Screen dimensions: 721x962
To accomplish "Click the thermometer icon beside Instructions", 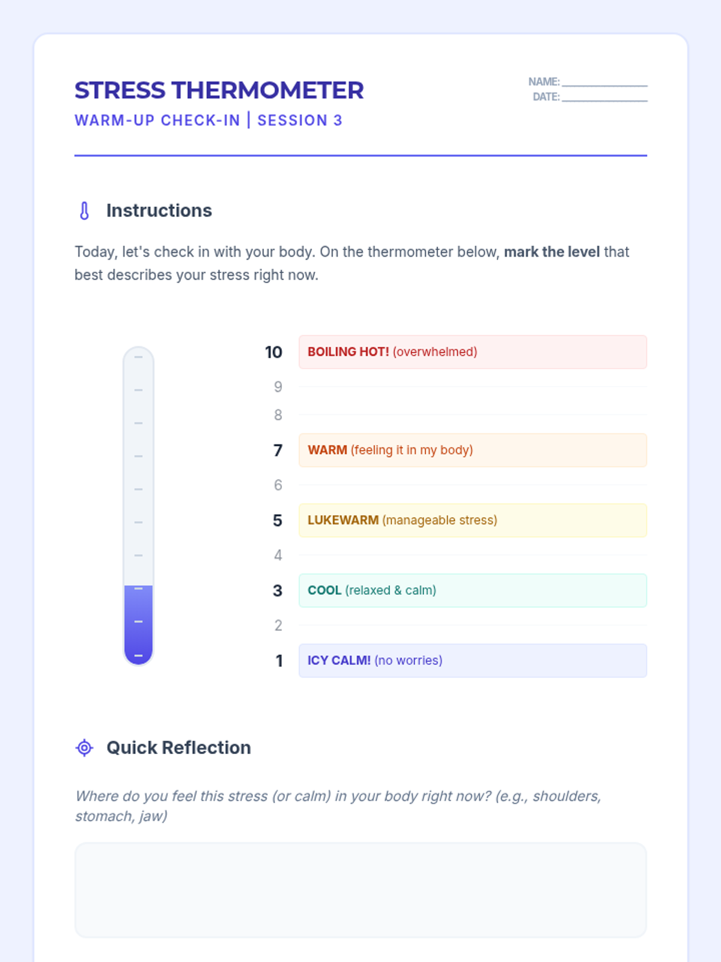I will point(85,210).
